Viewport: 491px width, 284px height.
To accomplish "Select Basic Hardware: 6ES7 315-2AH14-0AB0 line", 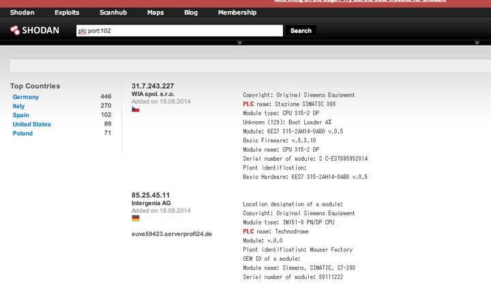I will point(306,176).
